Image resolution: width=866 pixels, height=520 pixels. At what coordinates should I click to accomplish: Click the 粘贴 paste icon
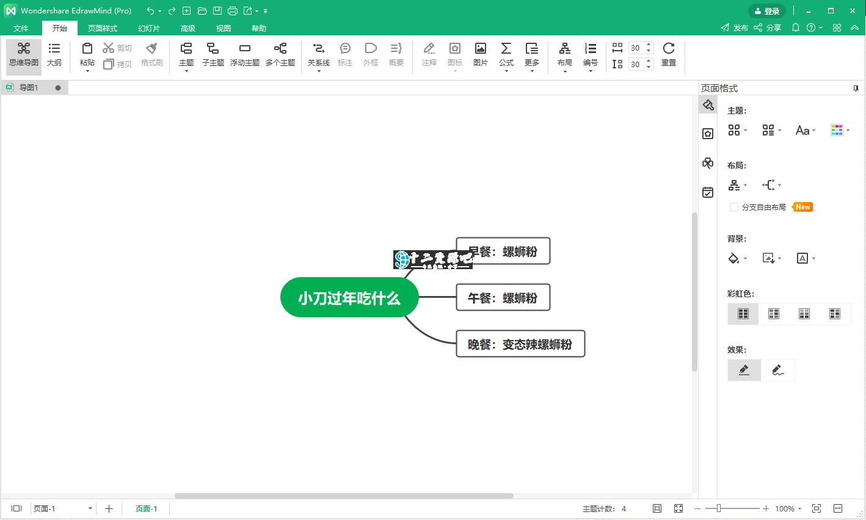click(87, 49)
